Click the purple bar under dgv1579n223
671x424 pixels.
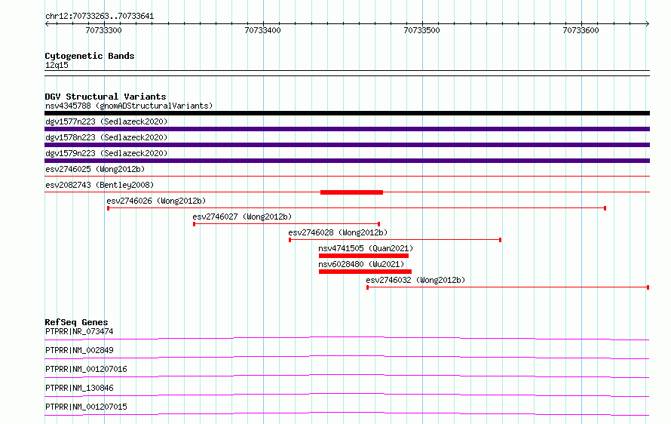click(x=347, y=161)
